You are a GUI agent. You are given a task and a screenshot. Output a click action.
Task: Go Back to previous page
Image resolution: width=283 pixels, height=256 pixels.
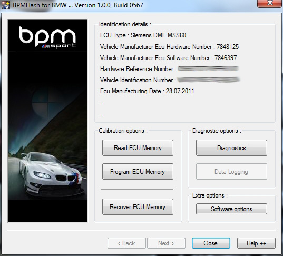click(x=126, y=243)
